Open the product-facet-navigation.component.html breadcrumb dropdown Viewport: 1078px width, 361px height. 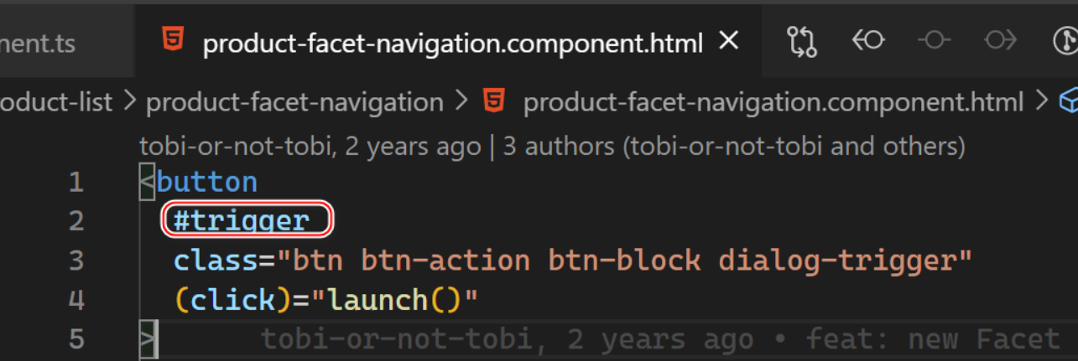point(773,103)
